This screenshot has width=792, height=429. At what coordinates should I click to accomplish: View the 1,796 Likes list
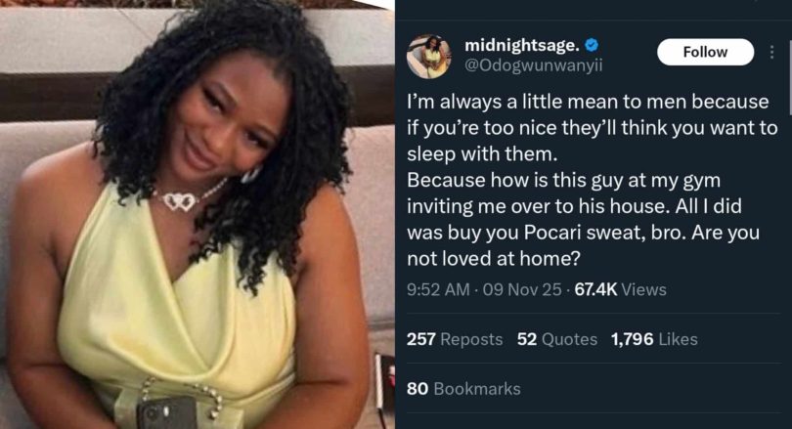click(653, 339)
